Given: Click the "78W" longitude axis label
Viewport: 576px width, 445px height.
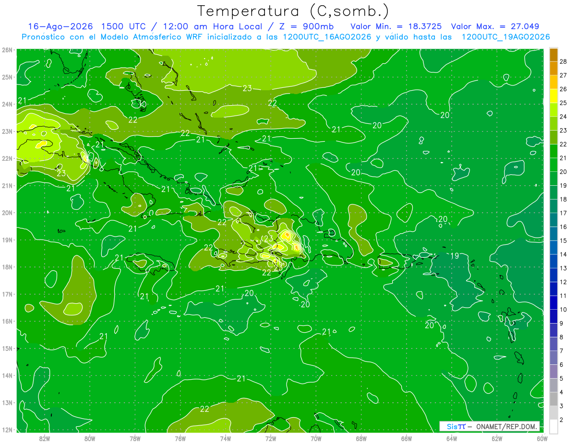Looking at the screenshot, I should pyautogui.click(x=135, y=438).
